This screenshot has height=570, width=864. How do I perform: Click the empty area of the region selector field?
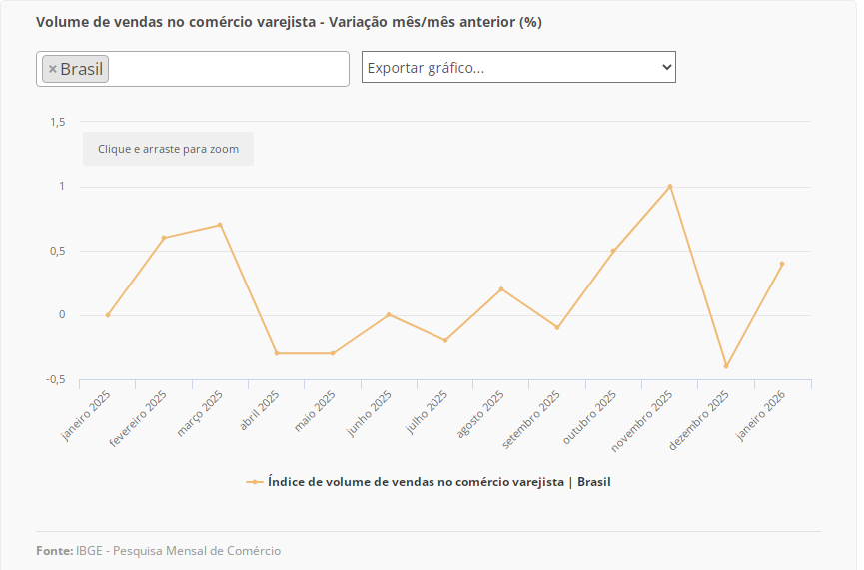pyautogui.click(x=228, y=69)
